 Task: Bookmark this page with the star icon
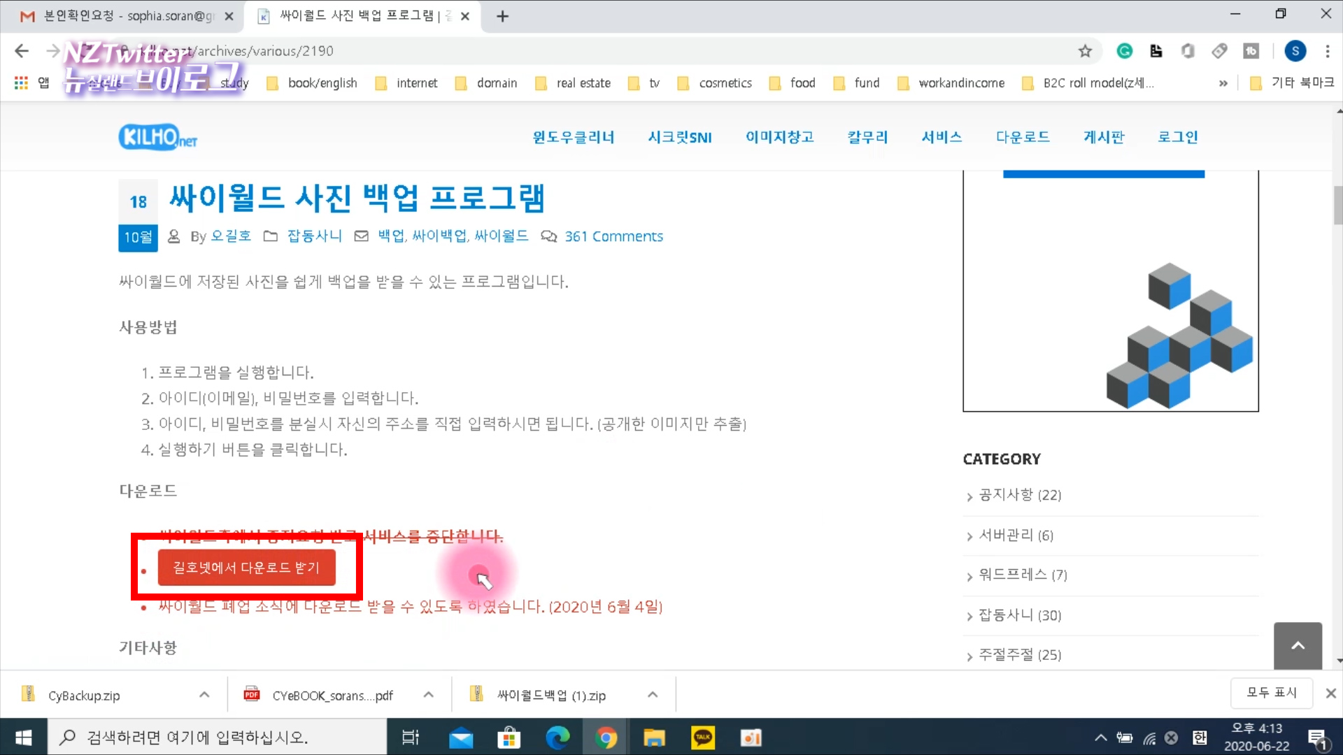pyautogui.click(x=1085, y=51)
